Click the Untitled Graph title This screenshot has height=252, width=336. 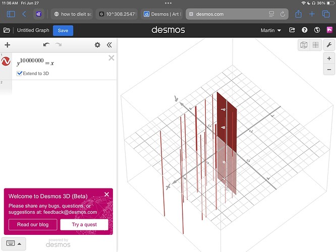(x=33, y=30)
